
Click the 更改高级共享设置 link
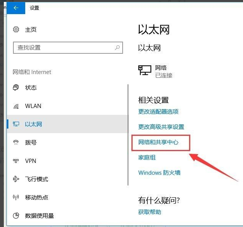point(161,127)
